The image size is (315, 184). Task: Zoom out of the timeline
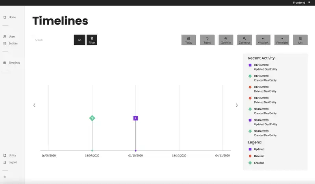[x=245, y=40]
